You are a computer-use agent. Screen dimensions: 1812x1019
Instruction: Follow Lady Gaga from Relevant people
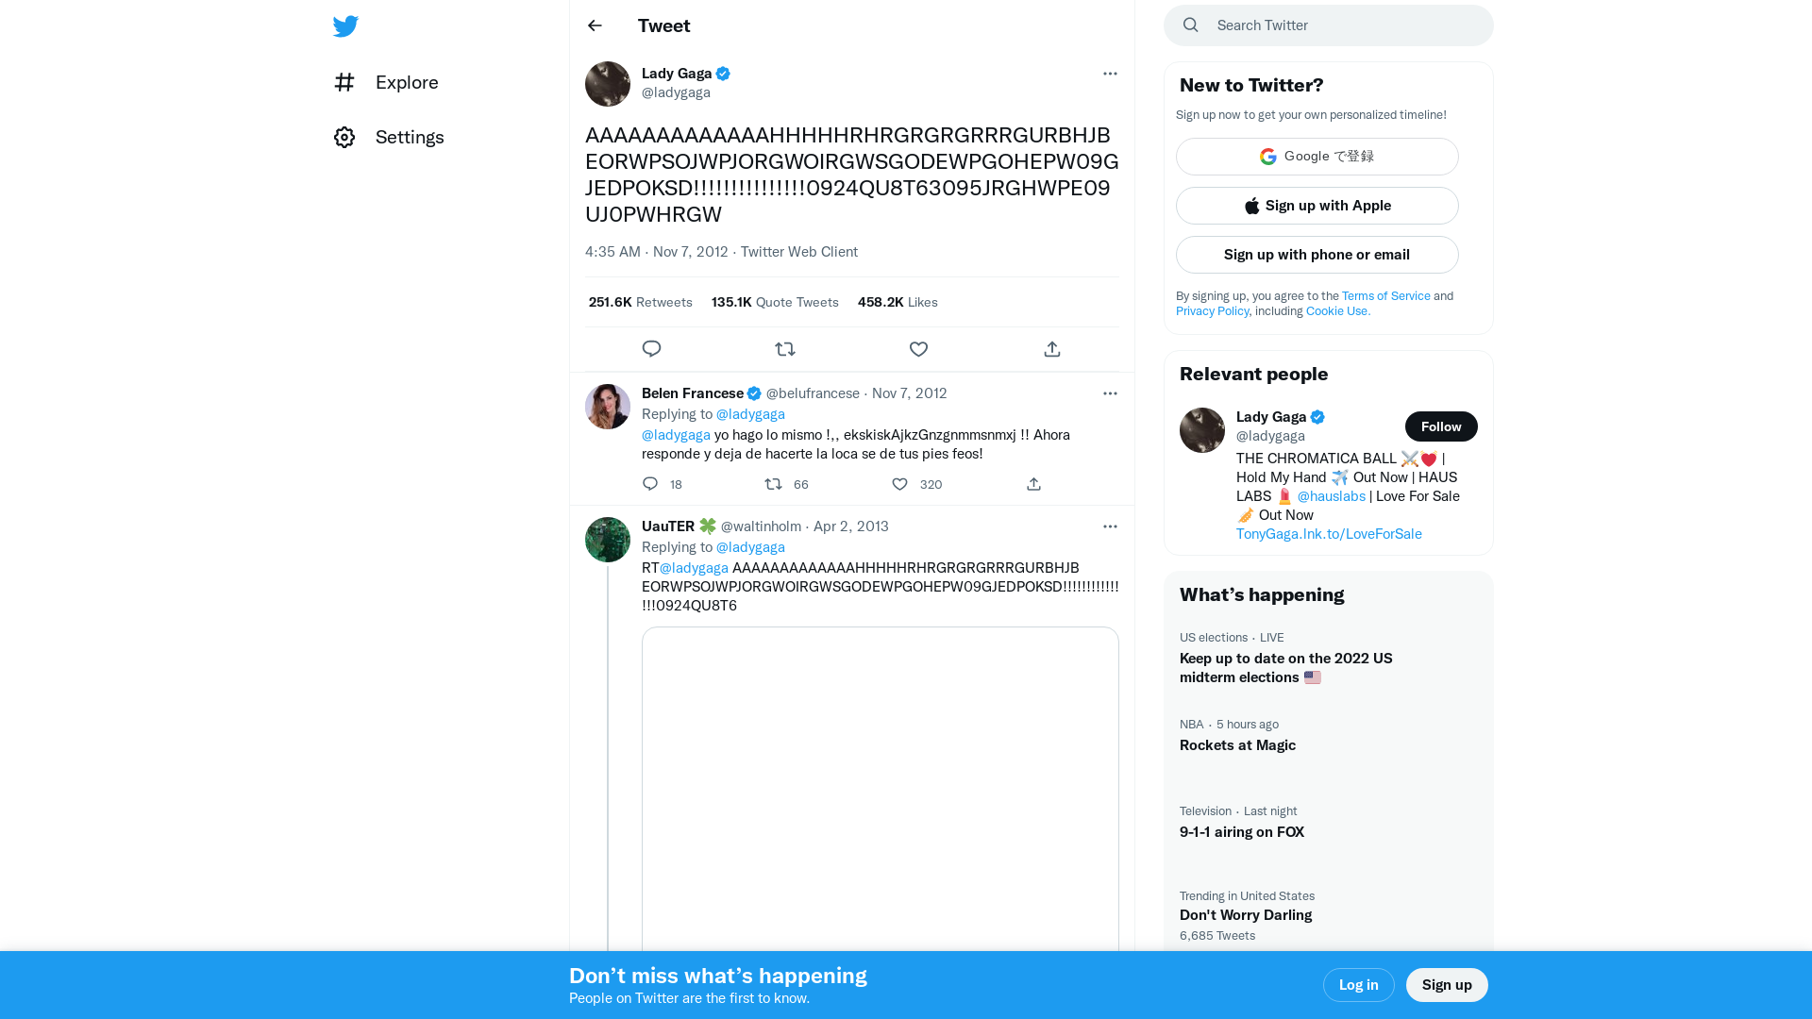1441,426
